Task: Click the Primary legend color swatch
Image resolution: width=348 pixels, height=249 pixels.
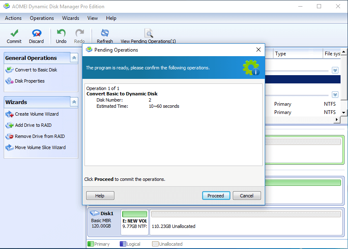Action: point(91,244)
